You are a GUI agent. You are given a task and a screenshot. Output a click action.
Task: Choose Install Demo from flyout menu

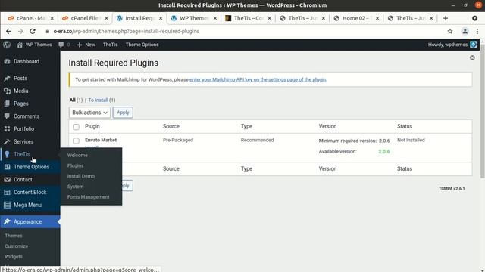pyautogui.click(x=81, y=176)
